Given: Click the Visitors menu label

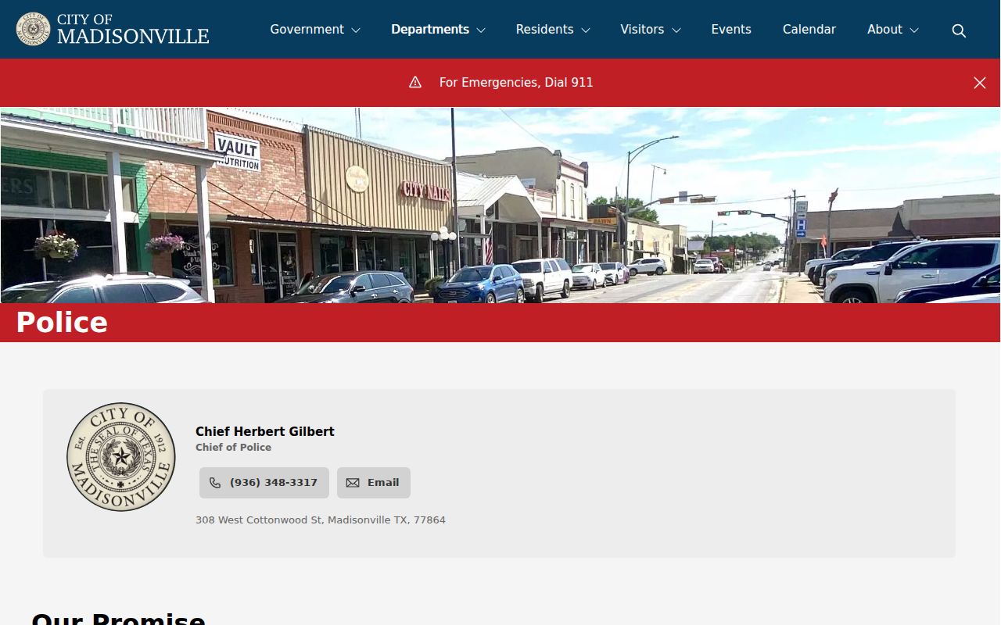Looking at the screenshot, I should click(642, 29).
